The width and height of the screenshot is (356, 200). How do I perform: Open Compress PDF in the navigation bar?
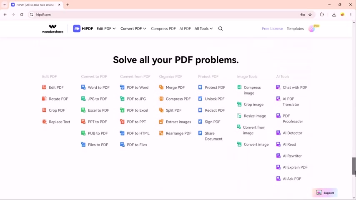163,29
